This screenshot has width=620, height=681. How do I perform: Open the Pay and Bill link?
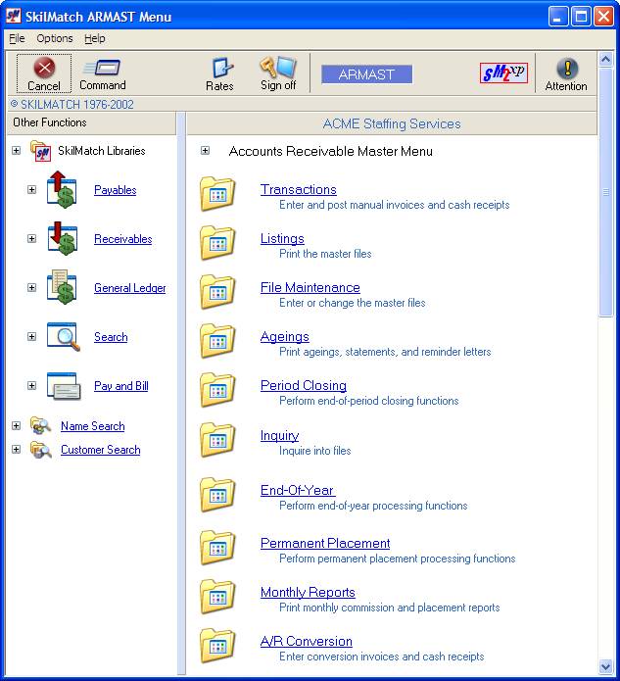coord(121,386)
